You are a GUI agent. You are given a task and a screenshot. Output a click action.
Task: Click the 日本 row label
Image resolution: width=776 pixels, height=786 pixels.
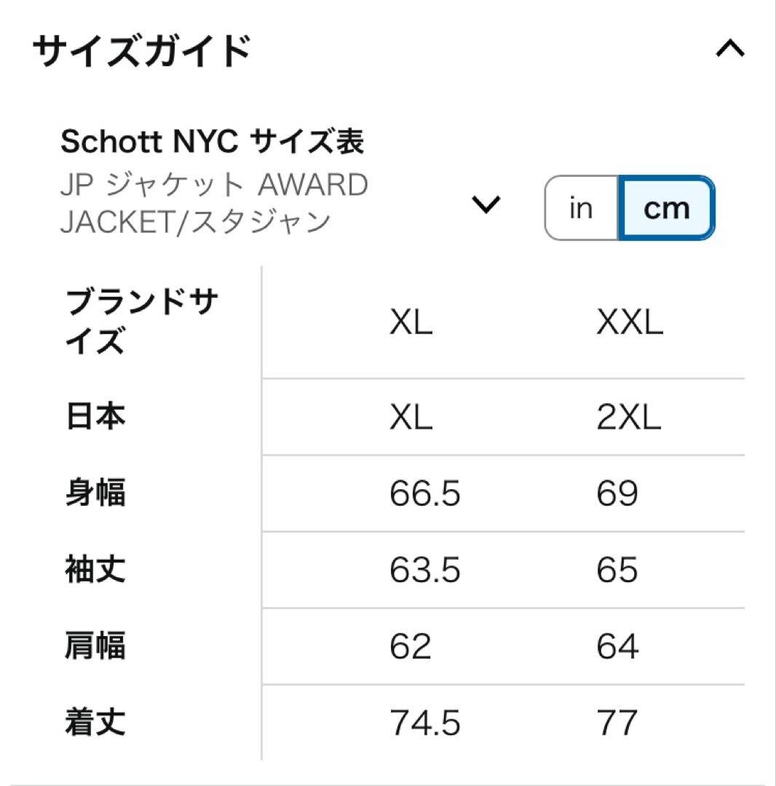[x=94, y=416]
